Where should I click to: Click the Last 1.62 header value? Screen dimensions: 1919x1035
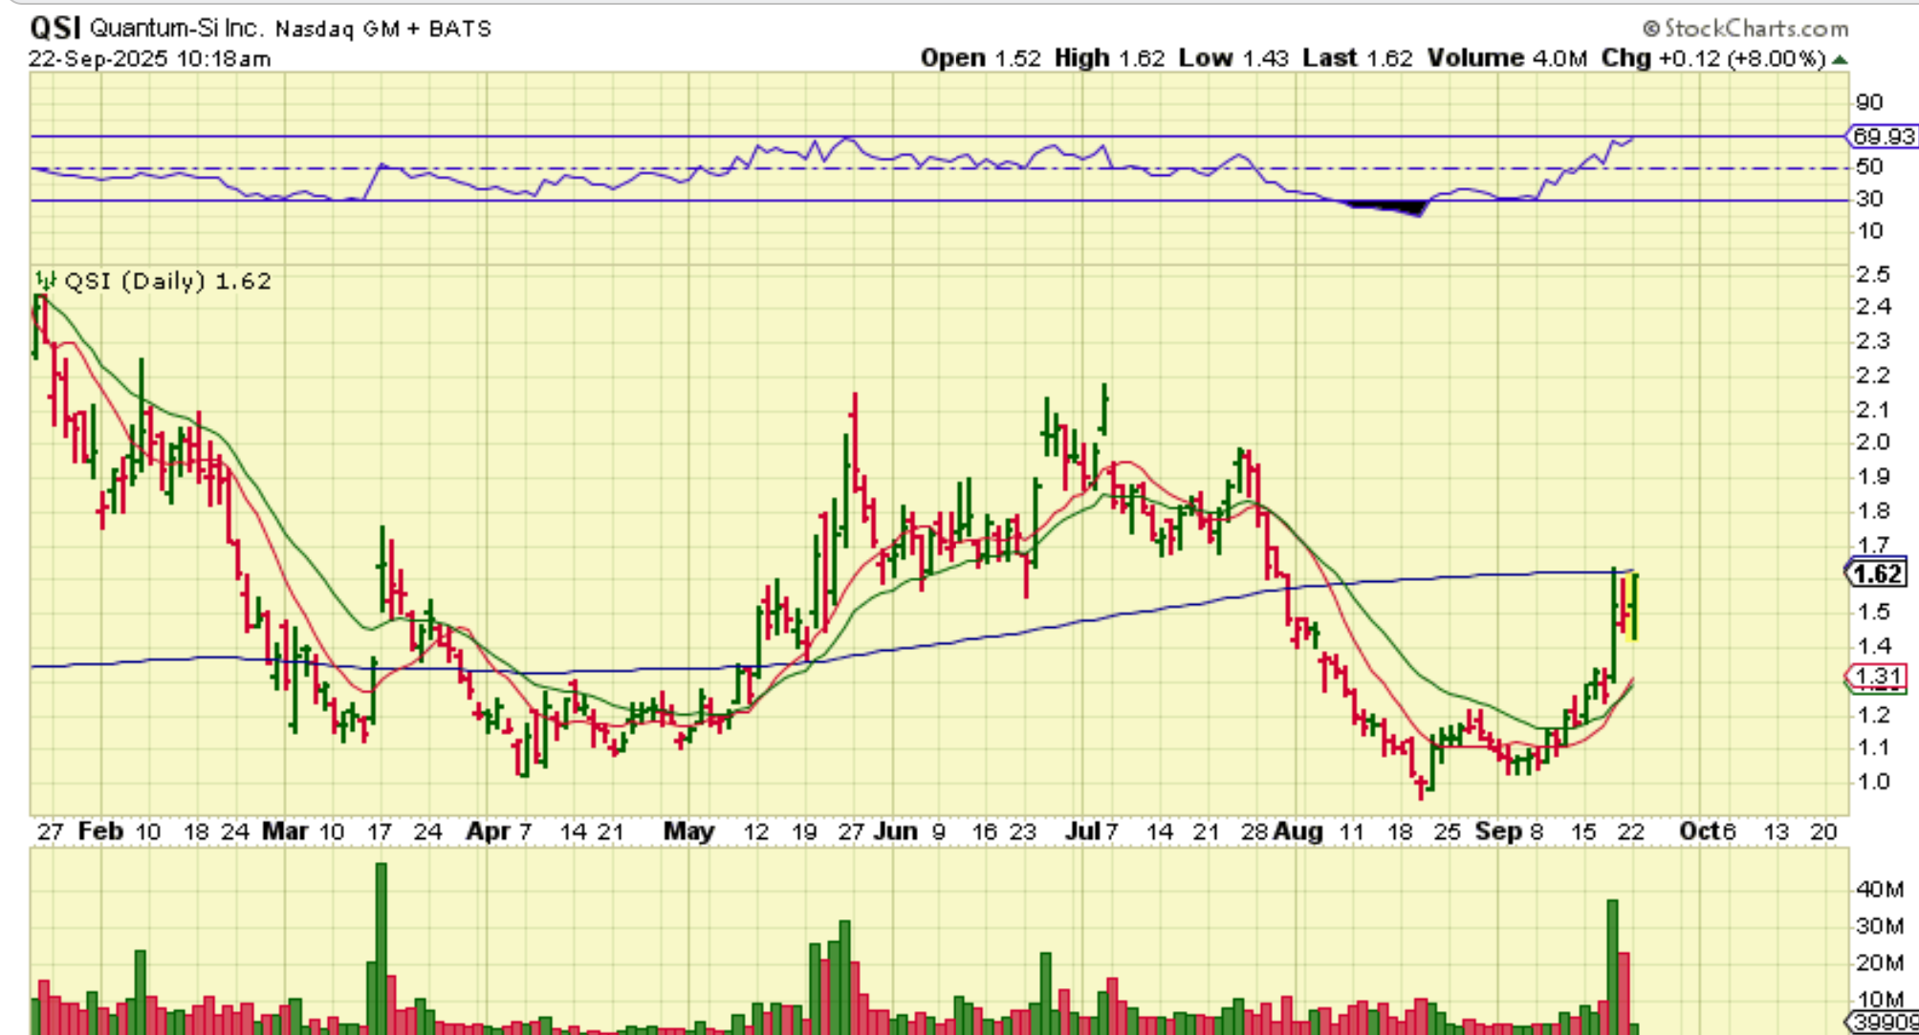tap(1358, 58)
